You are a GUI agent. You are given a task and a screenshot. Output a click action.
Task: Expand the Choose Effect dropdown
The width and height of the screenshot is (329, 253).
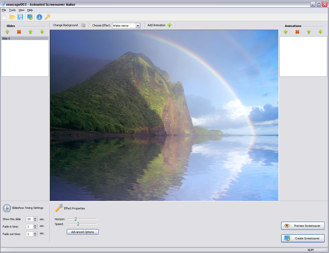coord(138,25)
